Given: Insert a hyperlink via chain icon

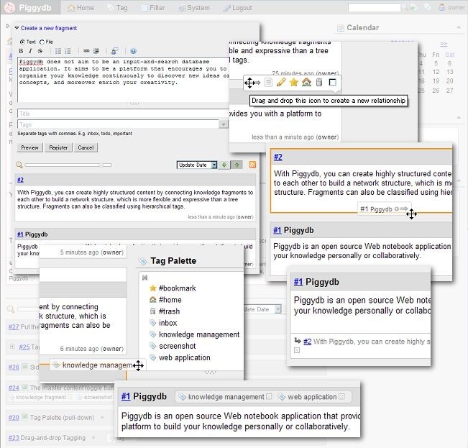Looking at the screenshot, I should tap(86, 51).
